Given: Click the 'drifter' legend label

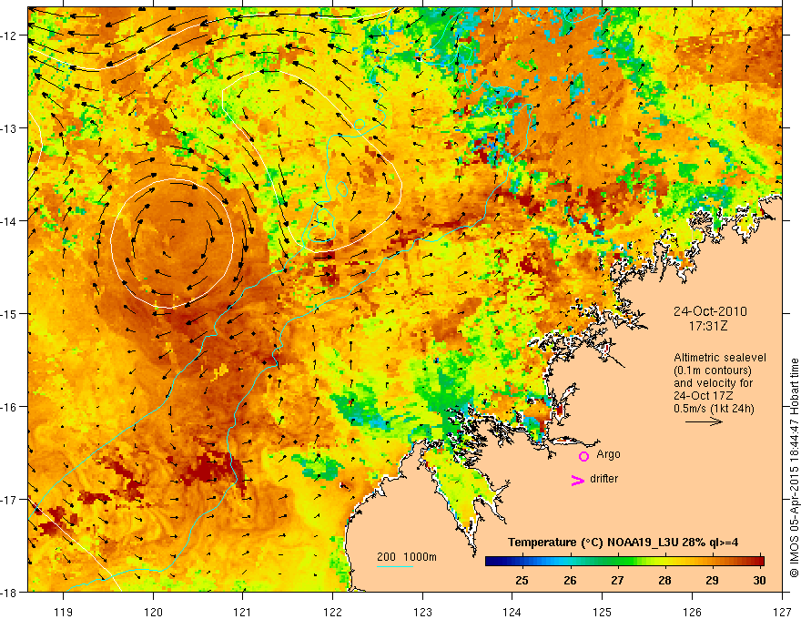Looking at the screenshot, I should coord(603,479).
